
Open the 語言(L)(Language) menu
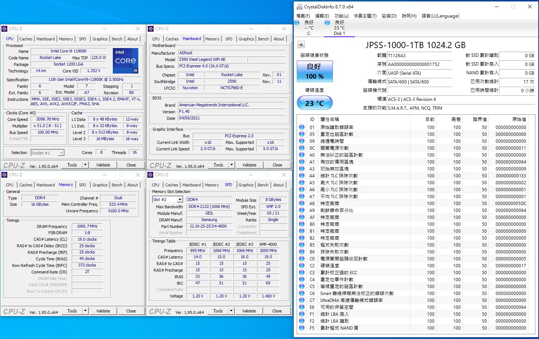pos(440,16)
